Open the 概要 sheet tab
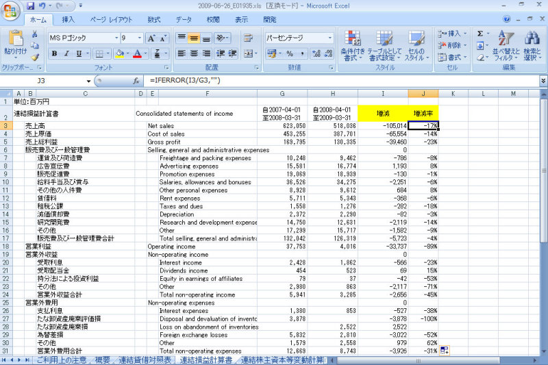 point(102,360)
